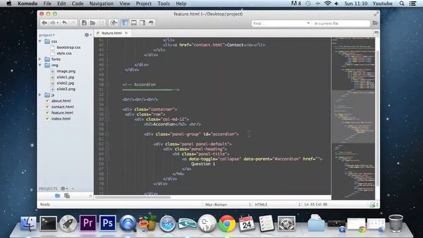The height and width of the screenshot is (238, 423).
Task: Select slide3.png in the project tree
Action: tap(66, 89)
